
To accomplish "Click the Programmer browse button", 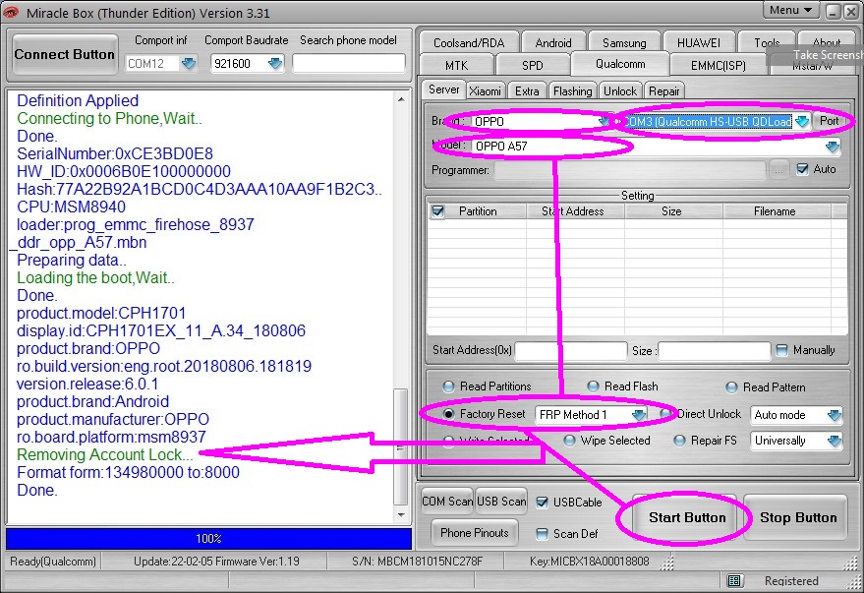I will [778, 170].
